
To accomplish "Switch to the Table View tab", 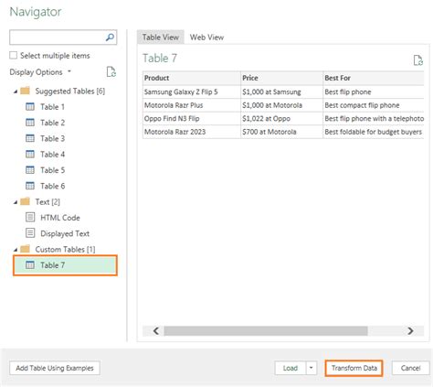I will [x=161, y=38].
